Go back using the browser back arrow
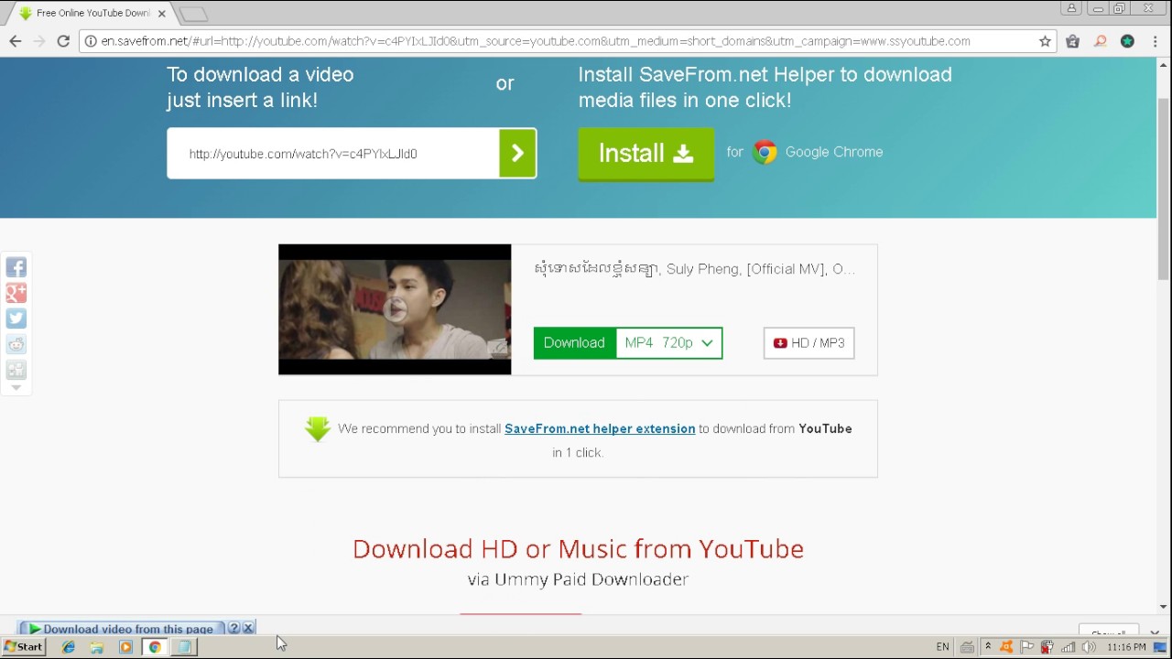Image resolution: width=1172 pixels, height=659 pixels. point(15,41)
